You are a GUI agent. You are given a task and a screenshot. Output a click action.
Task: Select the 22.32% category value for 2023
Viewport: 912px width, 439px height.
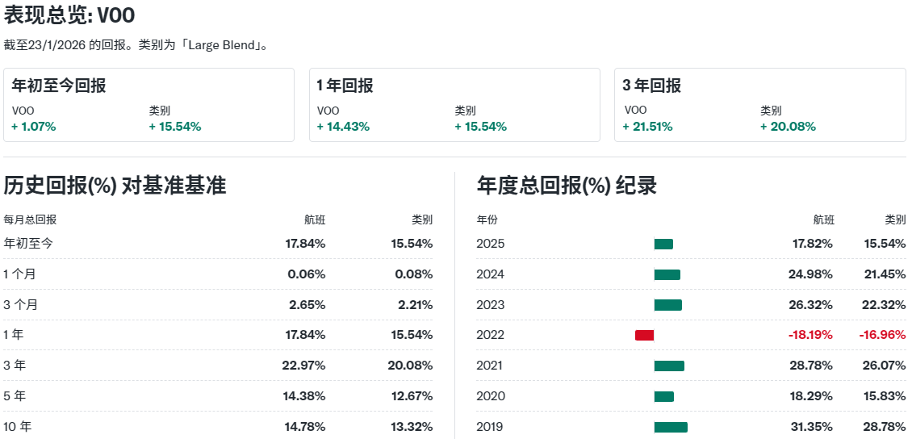pos(884,305)
